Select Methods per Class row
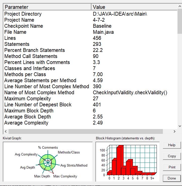Image resolution: width=182 pixels, height=186 pixels. pyautogui.click(x=90, y=74)
